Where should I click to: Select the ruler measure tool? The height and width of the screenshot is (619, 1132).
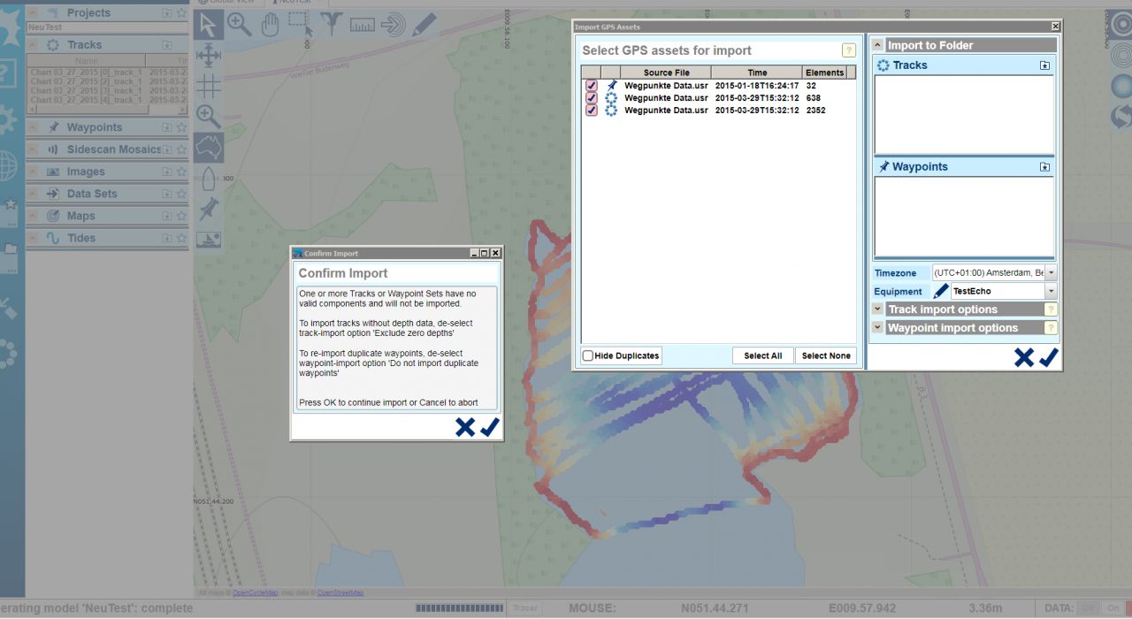pos(362,25)
